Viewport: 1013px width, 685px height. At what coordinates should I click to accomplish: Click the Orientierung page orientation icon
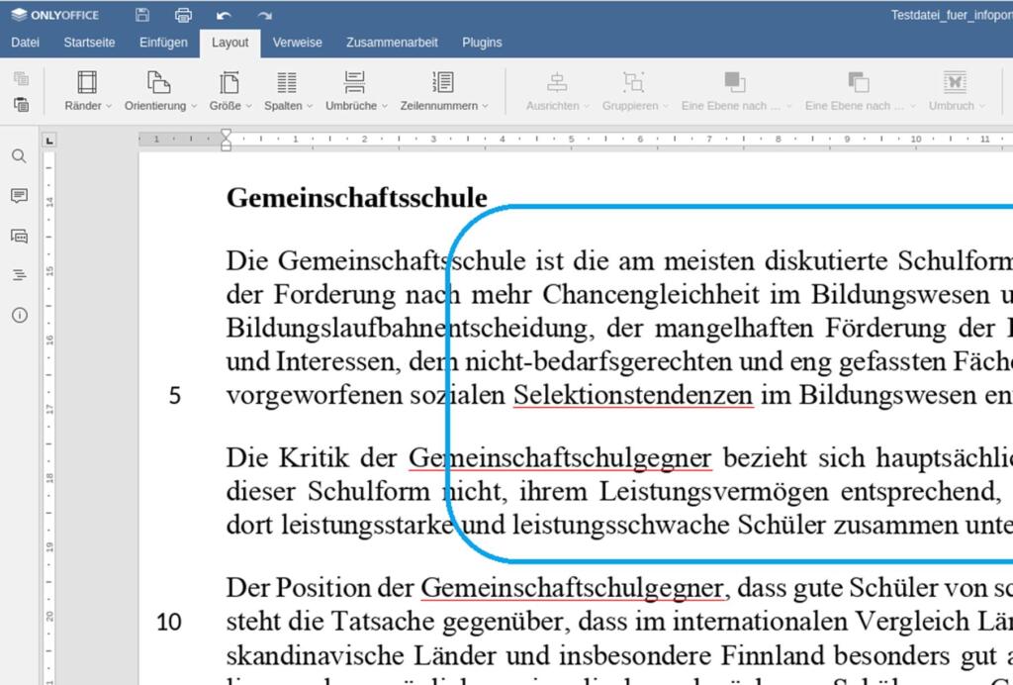tap(159, 83)
